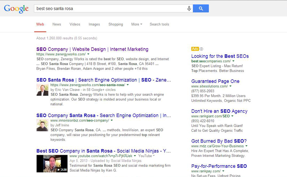Open the 'Pay-for-Performance SEO' ad

coord(219,166)
